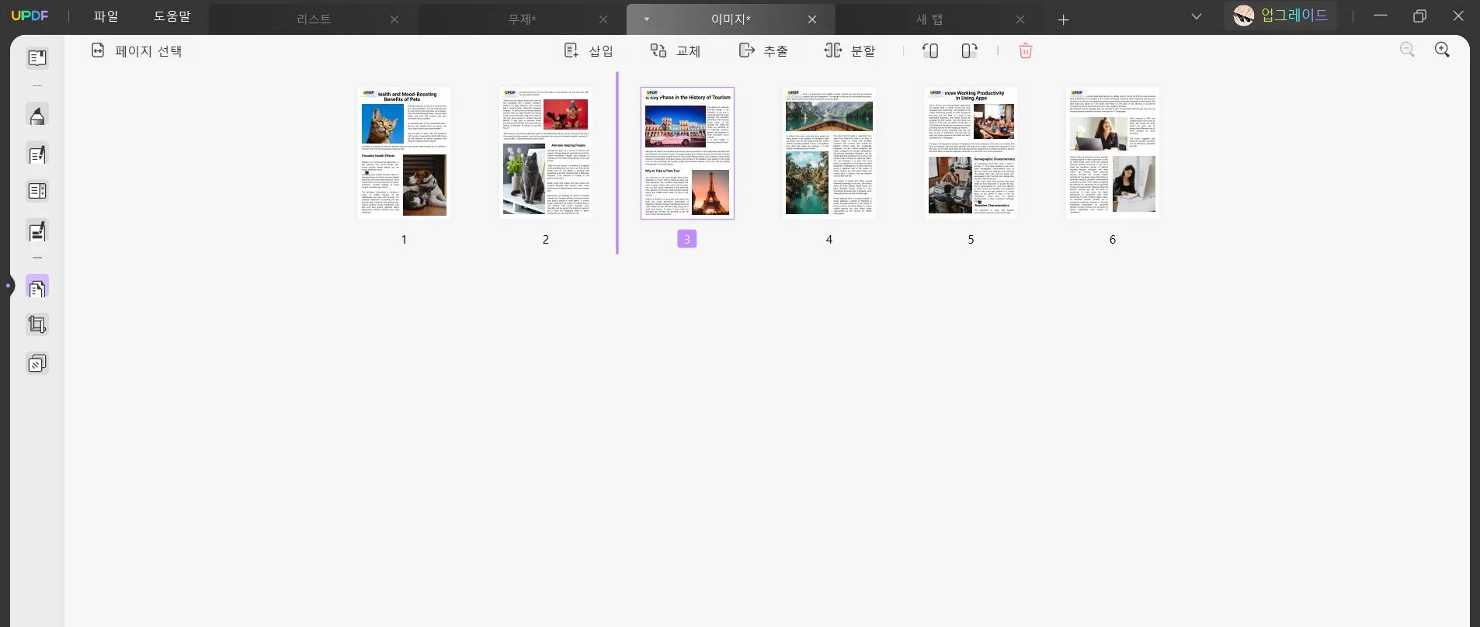Switch to the 새 탭 tab
Image resolution: width=1480 pixels, height=627 pixels.
929,19
